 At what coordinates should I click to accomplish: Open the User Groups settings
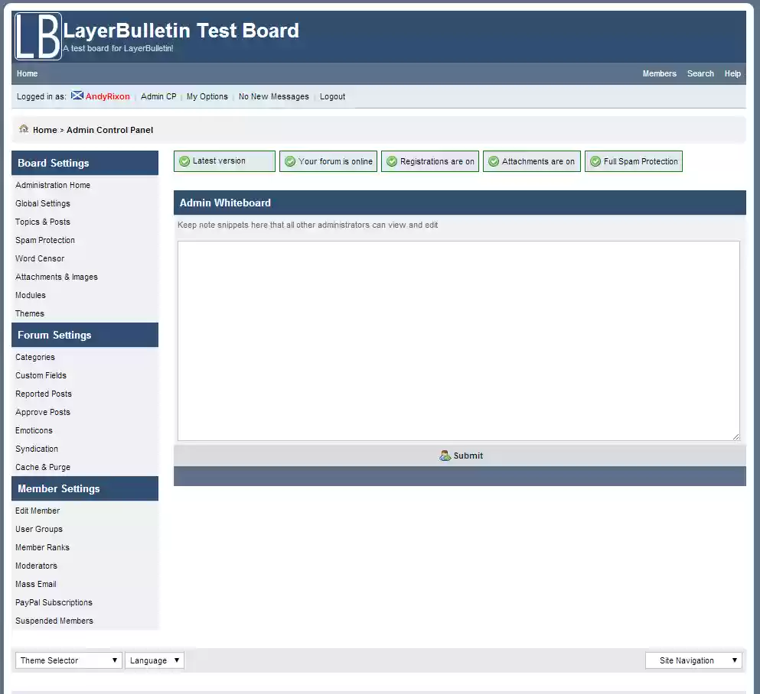tap(39, 529)
